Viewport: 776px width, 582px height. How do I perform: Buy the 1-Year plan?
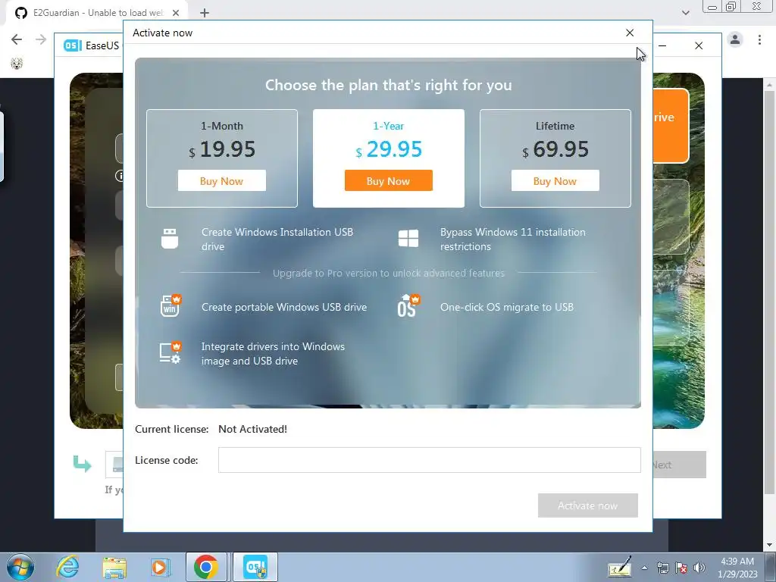tap(389, 180)
